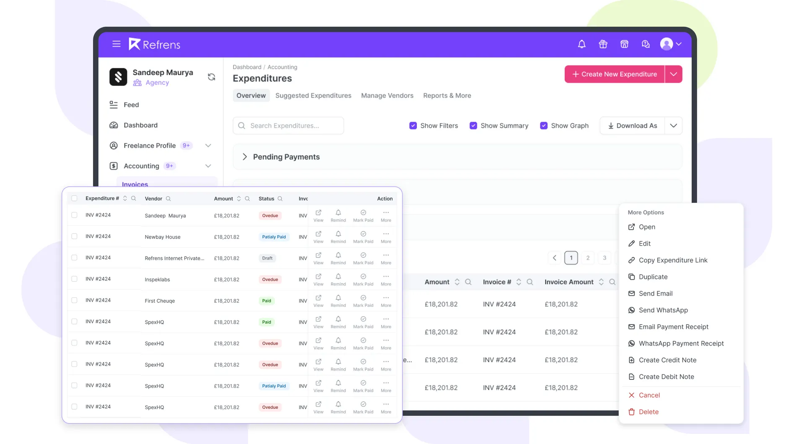Select the checkbox for Newbay House row
Viewport: 791px width, 444px height.
pyautogui.click(x=74, y=236)
